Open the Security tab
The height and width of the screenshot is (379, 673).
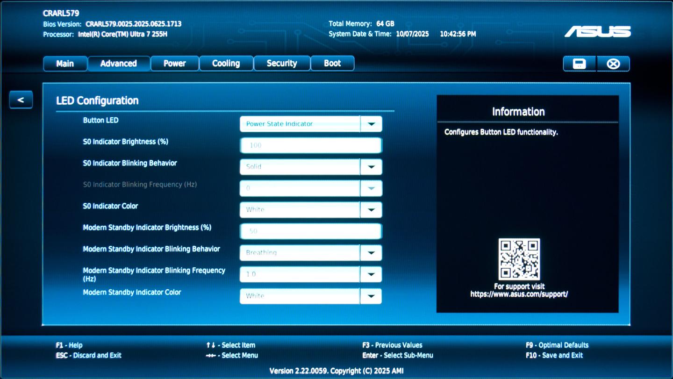282,64
